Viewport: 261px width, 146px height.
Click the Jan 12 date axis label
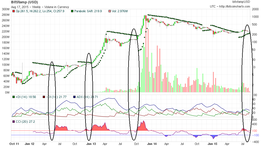click(29, 144)
